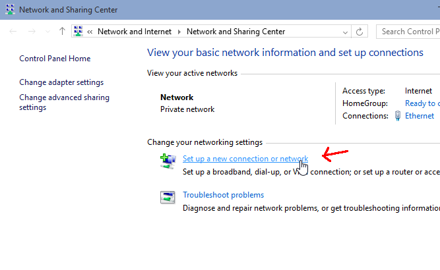Refresh the Network and Sharing Center page
The height and width of the screenshot is (270, 440).
[360, 32]
